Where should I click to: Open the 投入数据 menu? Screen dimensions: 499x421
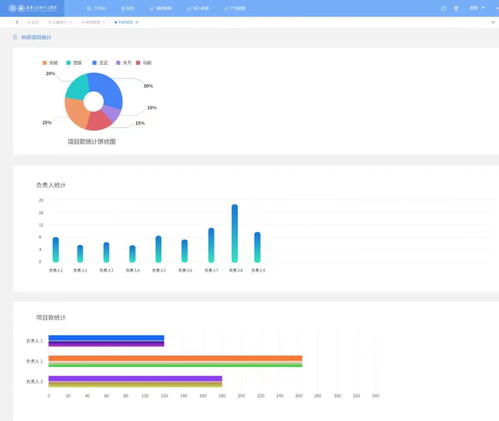[198, 8]
